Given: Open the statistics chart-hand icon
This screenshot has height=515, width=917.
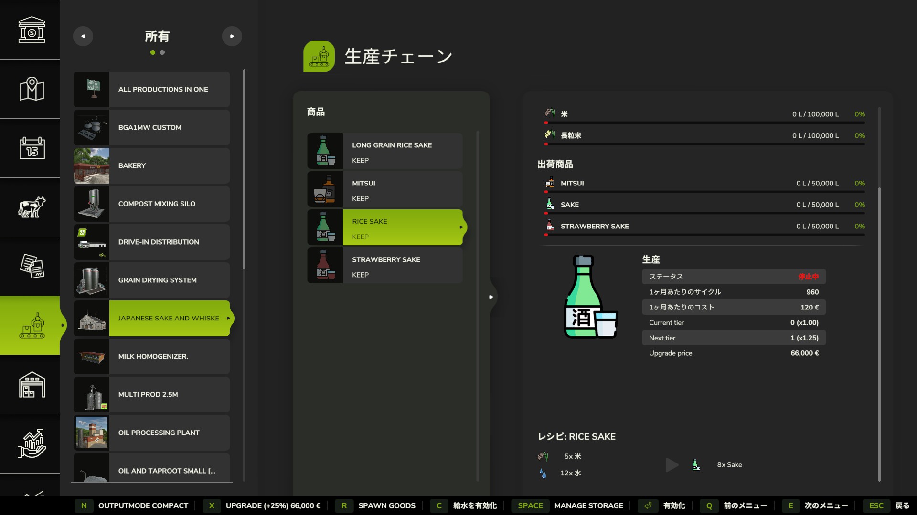Looking at the screenshot, I should [x=32, y=443].
